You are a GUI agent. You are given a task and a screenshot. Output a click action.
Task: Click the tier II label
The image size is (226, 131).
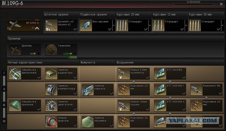click(4, 89)
